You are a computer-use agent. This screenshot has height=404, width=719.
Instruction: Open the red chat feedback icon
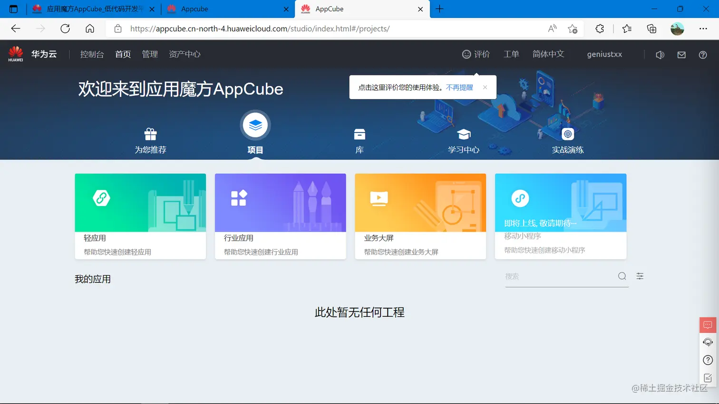[x=708, y=325]
